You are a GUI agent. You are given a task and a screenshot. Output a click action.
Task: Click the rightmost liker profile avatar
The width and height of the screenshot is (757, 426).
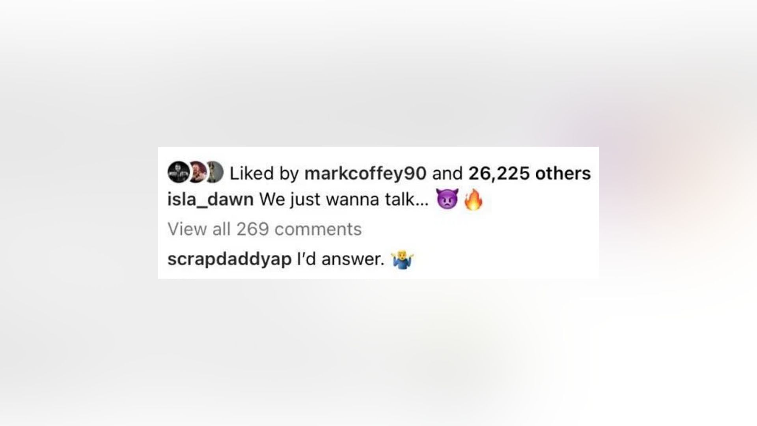click(214, 172)
